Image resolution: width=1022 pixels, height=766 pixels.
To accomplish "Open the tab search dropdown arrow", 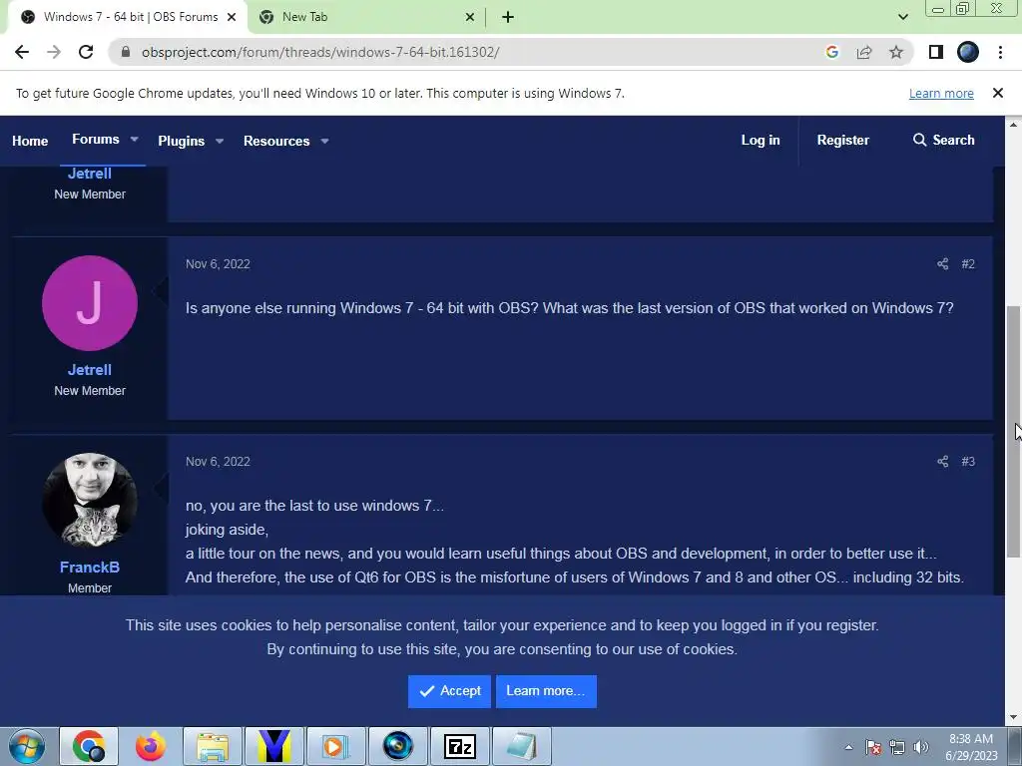I will 902,17.
